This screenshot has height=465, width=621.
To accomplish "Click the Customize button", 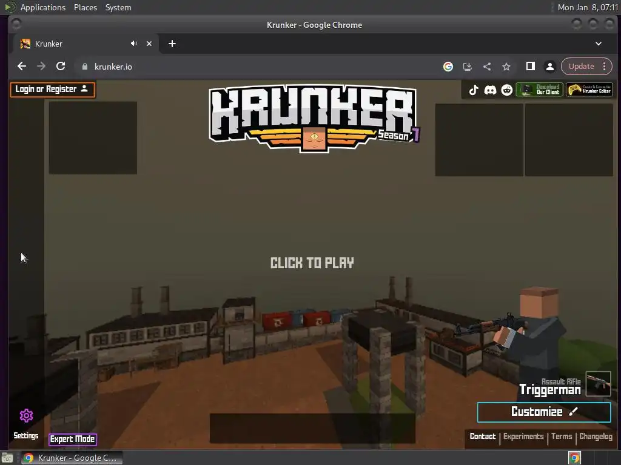I will [544, 412].
